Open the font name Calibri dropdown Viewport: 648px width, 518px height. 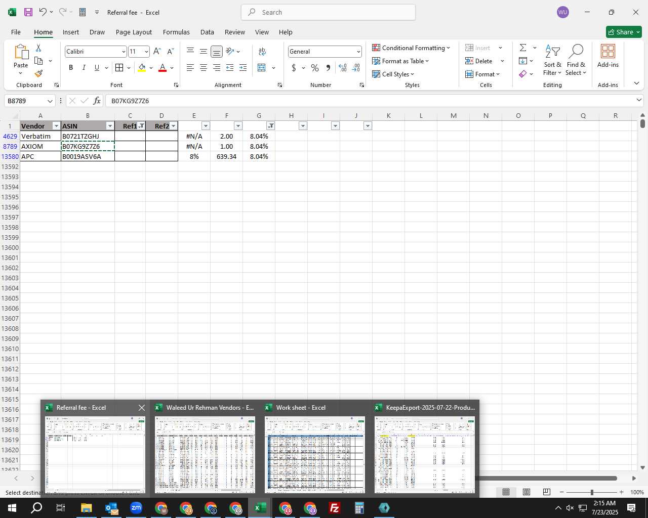[x=123, y=52]
